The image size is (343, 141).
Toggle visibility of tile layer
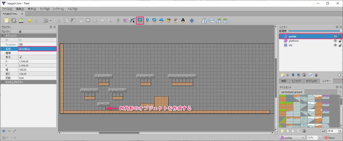[x=335, y=45]
